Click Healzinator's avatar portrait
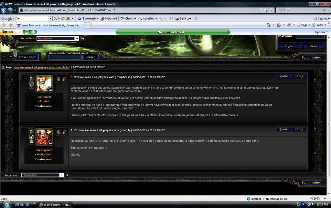Viewport: 331px width, 208px height. pos(44,84)
